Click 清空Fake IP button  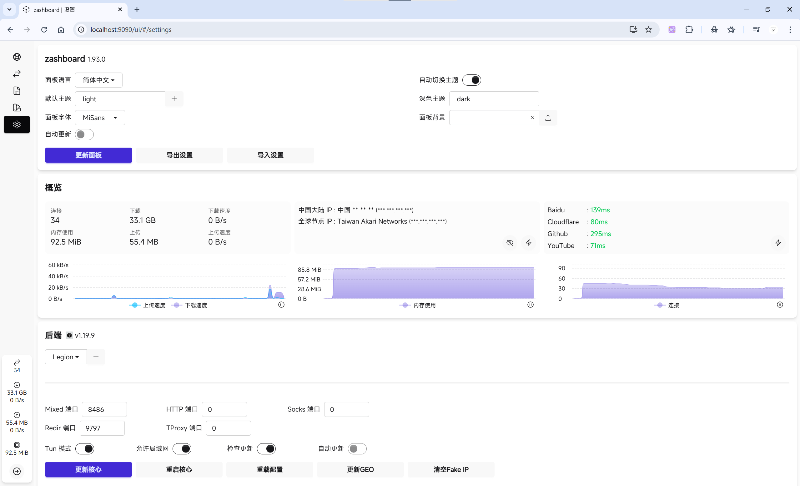451,469
